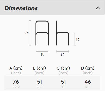
Task: Click the front-view chair diagram
Action: (42, 33)
